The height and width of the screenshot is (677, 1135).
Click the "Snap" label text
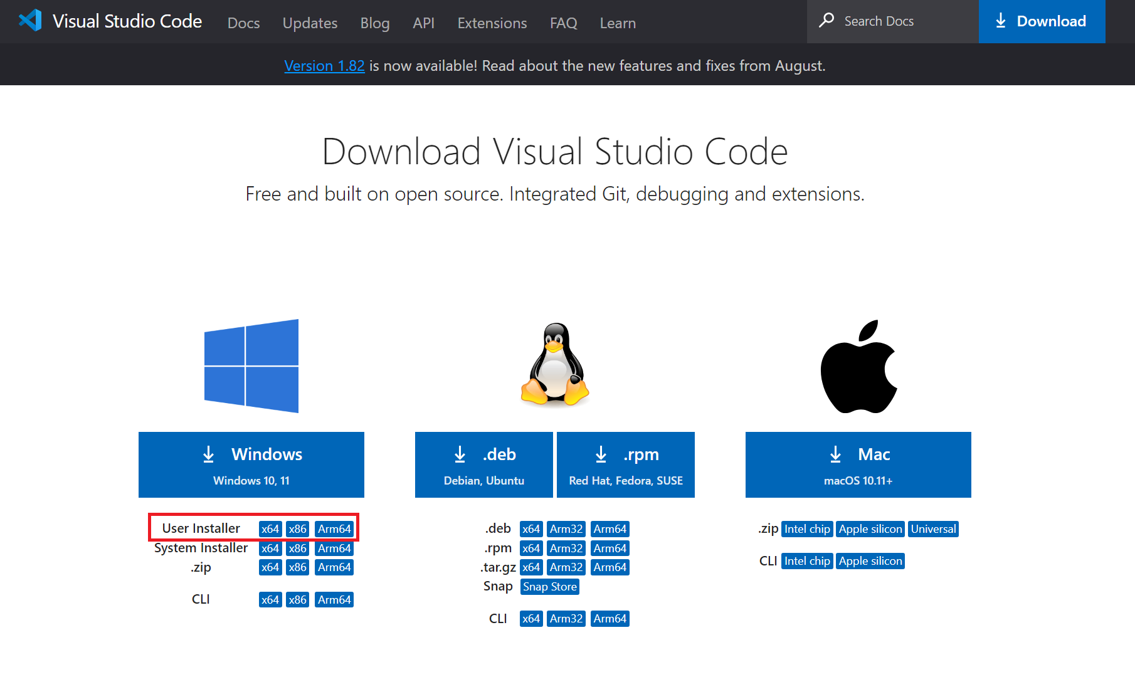click(498, 586)
